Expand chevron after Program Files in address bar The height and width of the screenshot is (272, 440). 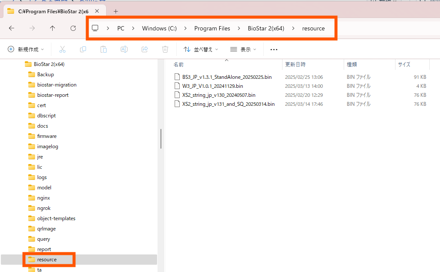(x=239, y=28)
